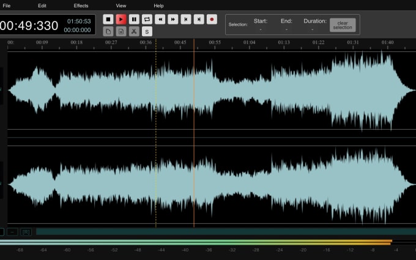Click the selection End value field

click(286, 29)
